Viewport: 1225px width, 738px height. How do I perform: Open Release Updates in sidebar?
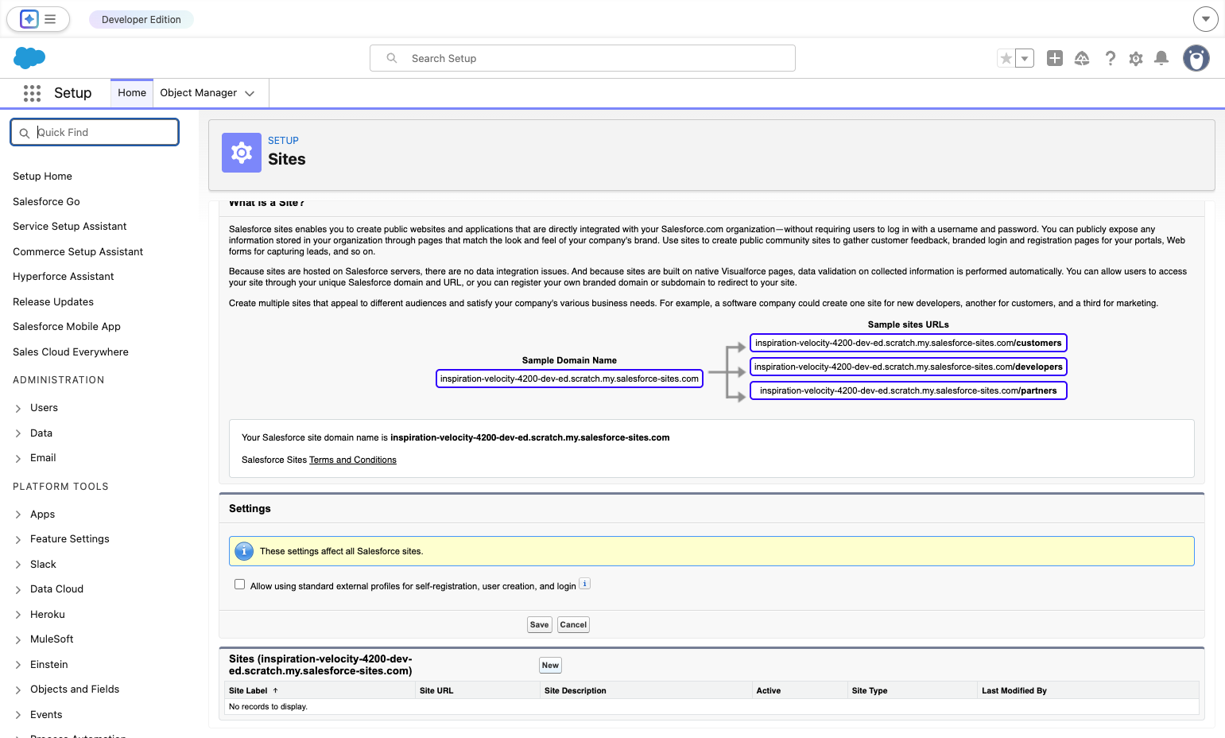pyautogui.click(x=53, y=302)
